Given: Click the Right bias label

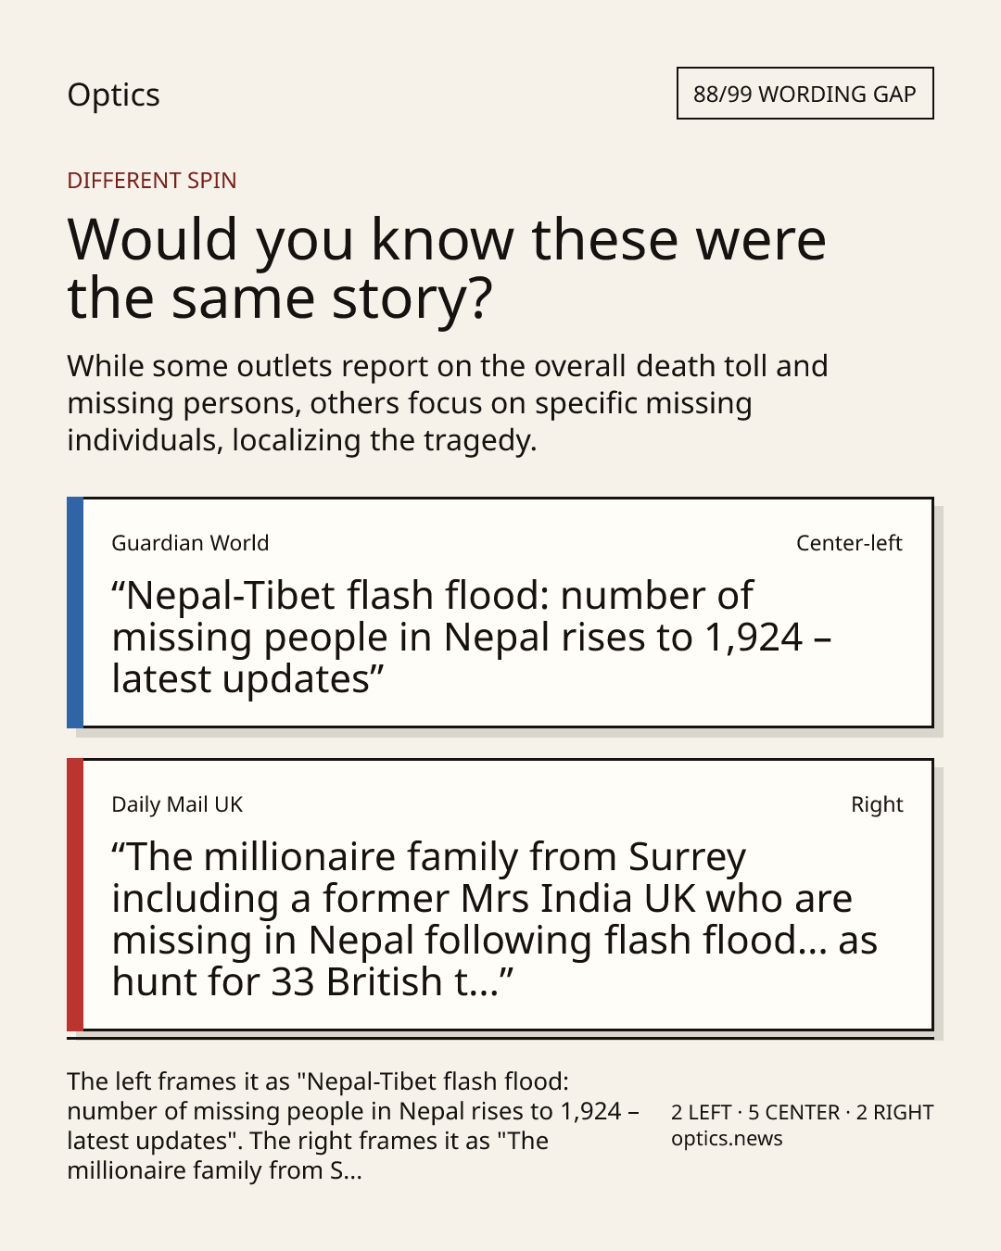Looking at the screenshot, I should coord(877,804).
